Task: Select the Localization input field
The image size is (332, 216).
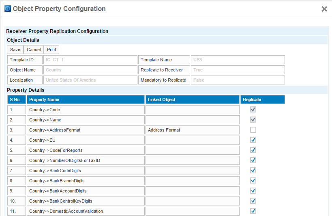Action: point(90,80)
